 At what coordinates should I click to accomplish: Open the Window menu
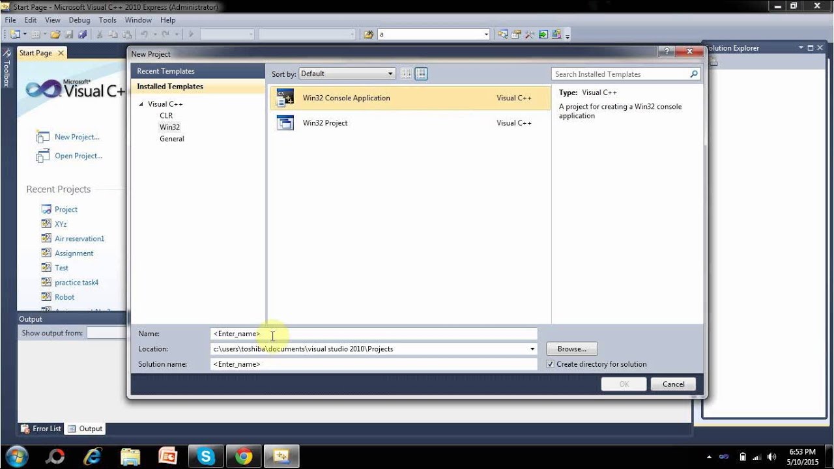(x=138, y=20)
